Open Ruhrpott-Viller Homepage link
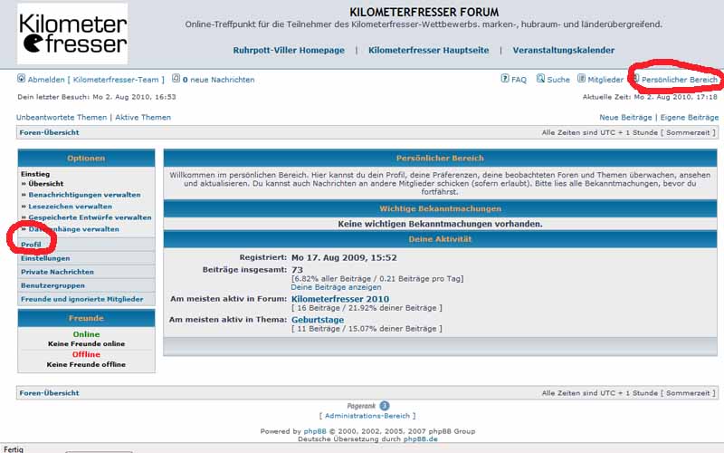The height and width of the screenshot is (453, 724). pos(289,51)
